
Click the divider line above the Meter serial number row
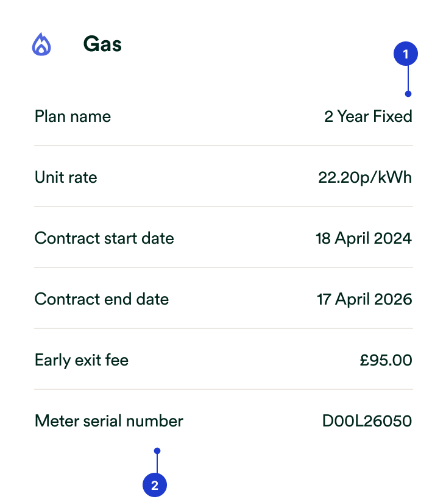point(223,389)
